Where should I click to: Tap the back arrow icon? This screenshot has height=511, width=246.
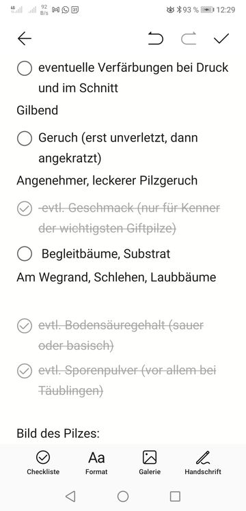[25, 39]
